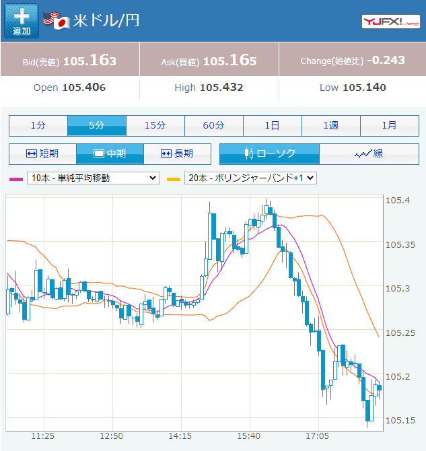Choose the 1週 timeframe tab
426x451 pixels.
tap(331, 126)
